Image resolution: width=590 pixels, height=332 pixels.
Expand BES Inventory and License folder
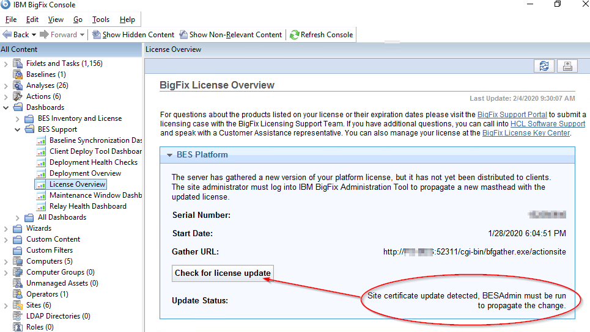point(17,118)
